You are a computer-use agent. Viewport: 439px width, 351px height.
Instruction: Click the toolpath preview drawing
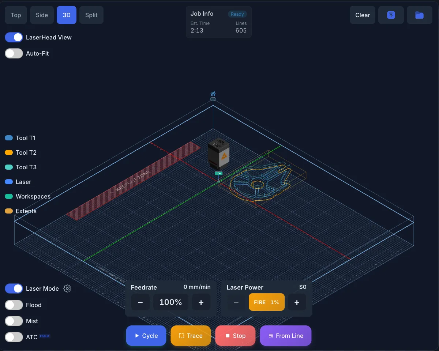pos(260,181)
